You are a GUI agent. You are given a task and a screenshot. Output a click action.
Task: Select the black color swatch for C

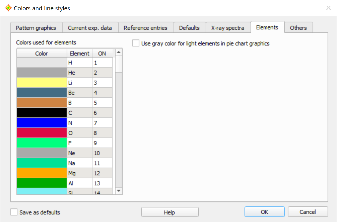pyautogui.click(x=42, y=113)
